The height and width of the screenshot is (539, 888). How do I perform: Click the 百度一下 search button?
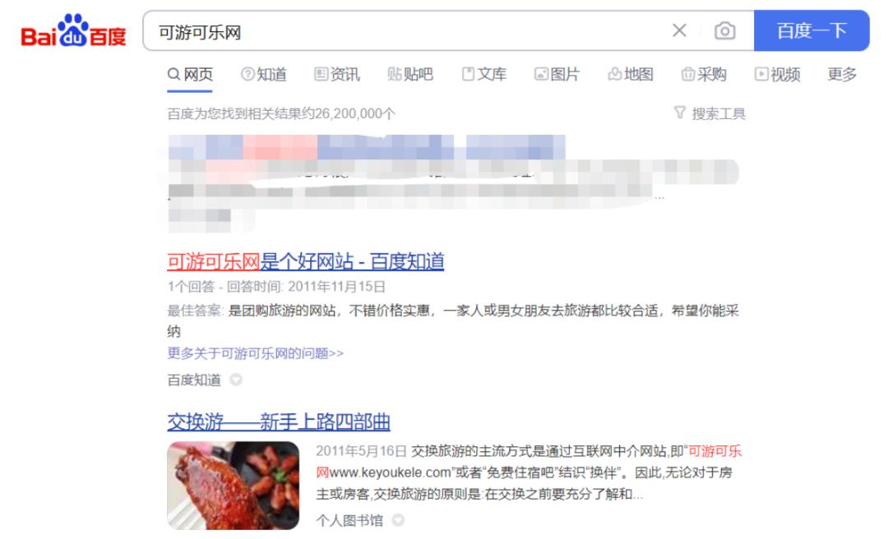(x=812, y=30)
